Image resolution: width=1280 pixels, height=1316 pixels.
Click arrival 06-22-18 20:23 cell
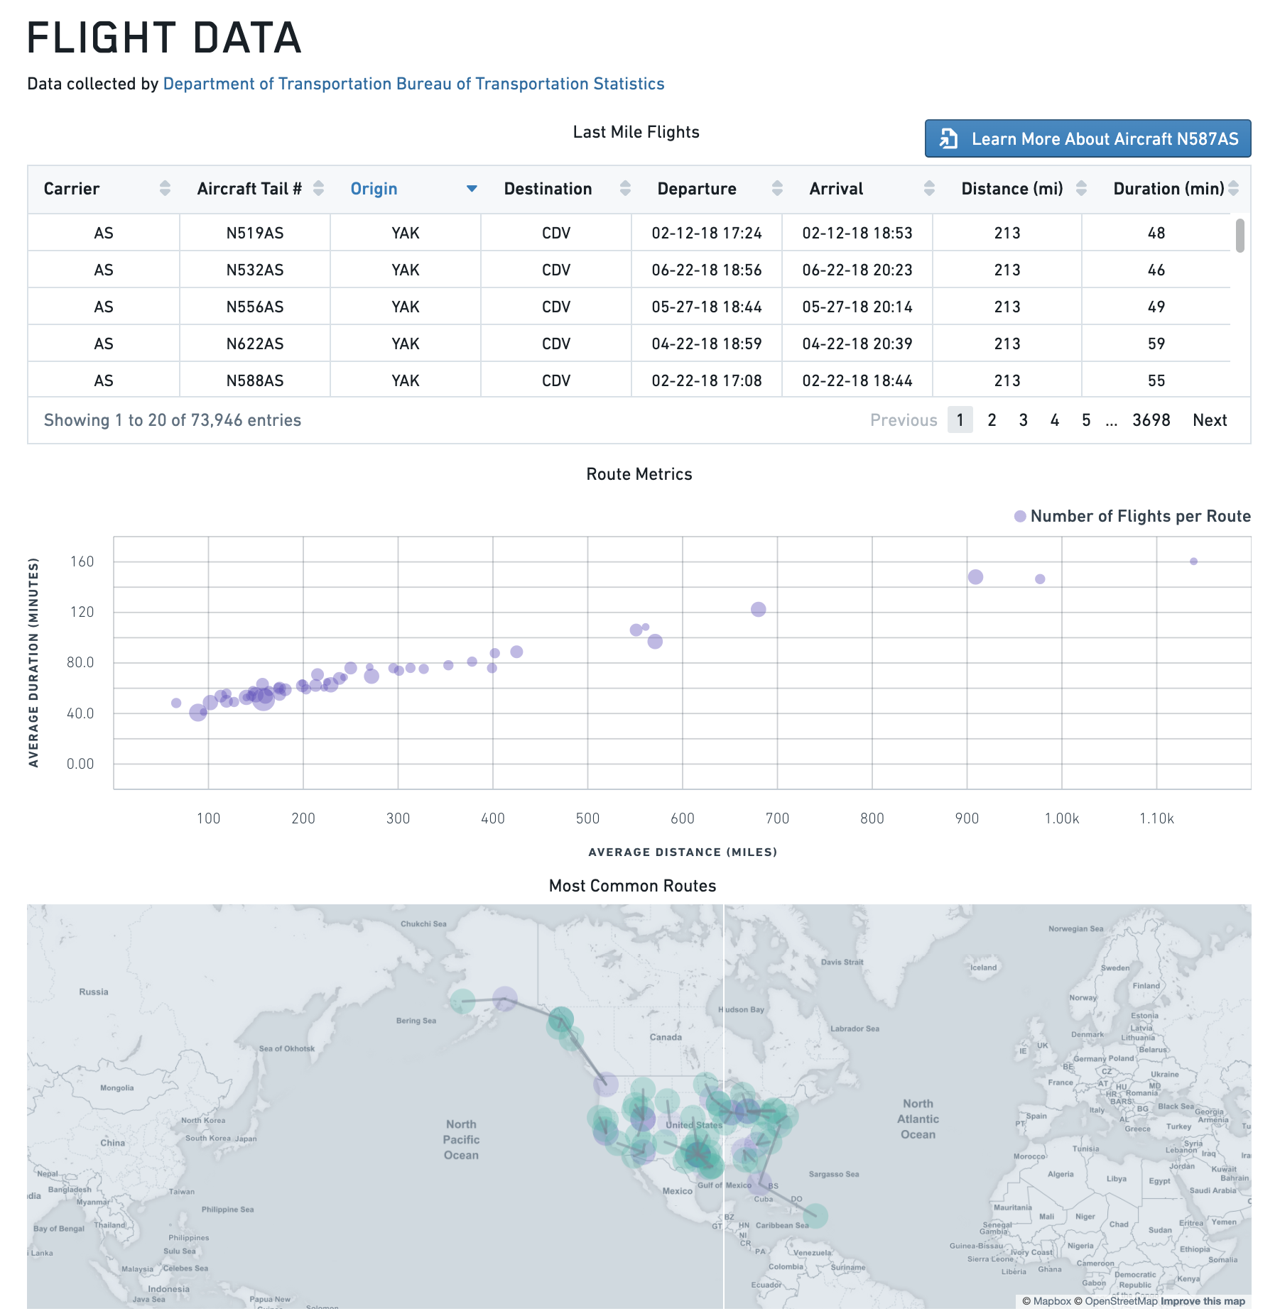857,270
